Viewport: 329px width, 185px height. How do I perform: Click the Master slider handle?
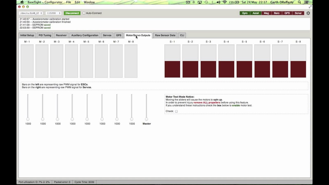pyautogui.click(x=147, y=119)
